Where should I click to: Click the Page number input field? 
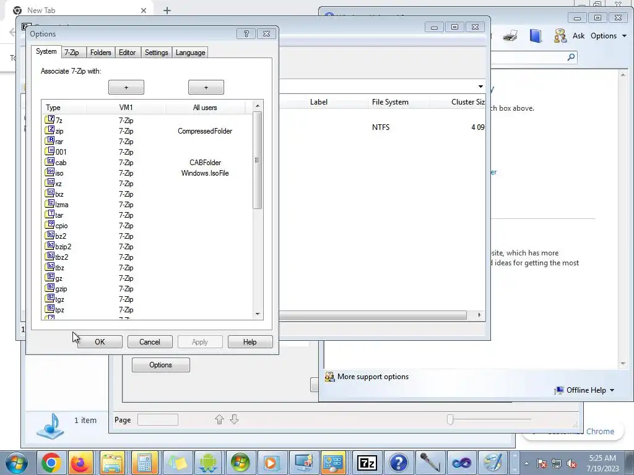158,420
